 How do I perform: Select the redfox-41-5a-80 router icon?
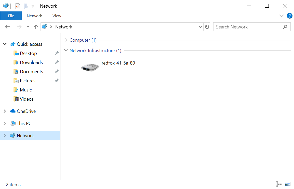(90, 67)
